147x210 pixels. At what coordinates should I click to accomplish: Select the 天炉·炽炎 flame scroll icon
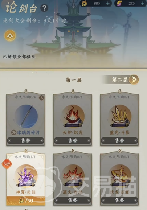coord(73,116)
